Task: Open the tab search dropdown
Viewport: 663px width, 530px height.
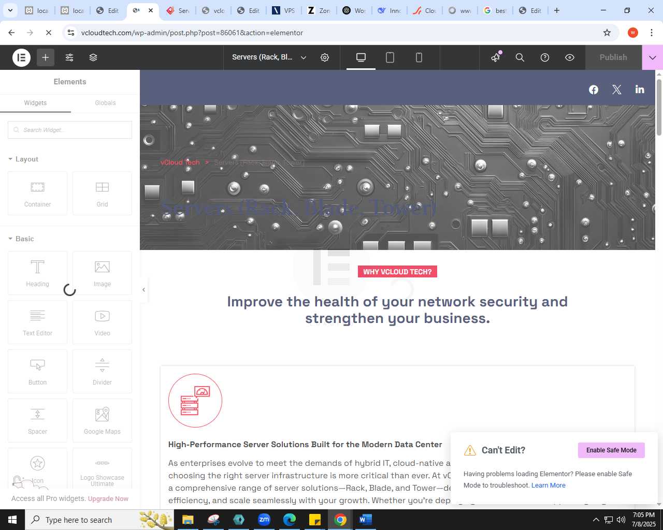Action: tap(10, 10)
